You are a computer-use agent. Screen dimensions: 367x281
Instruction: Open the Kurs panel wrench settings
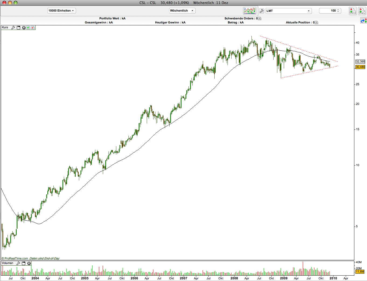[x=13, y=28]
